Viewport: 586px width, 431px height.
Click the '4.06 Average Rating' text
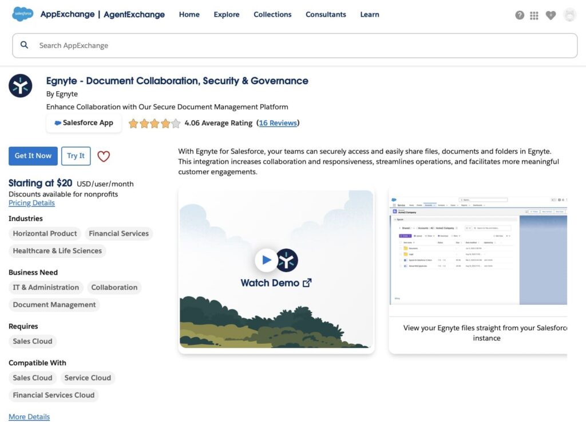click(x=219, y=123)
